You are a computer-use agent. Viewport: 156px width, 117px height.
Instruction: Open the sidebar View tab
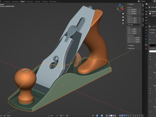(143, 14)
